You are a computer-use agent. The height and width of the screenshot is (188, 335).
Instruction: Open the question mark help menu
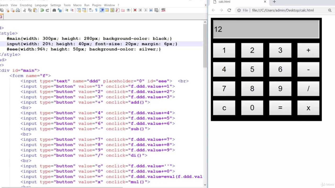click(x=118, y=5)
